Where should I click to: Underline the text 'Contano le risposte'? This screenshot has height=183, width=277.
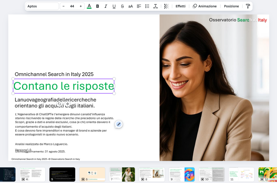(x=114, y=6)
